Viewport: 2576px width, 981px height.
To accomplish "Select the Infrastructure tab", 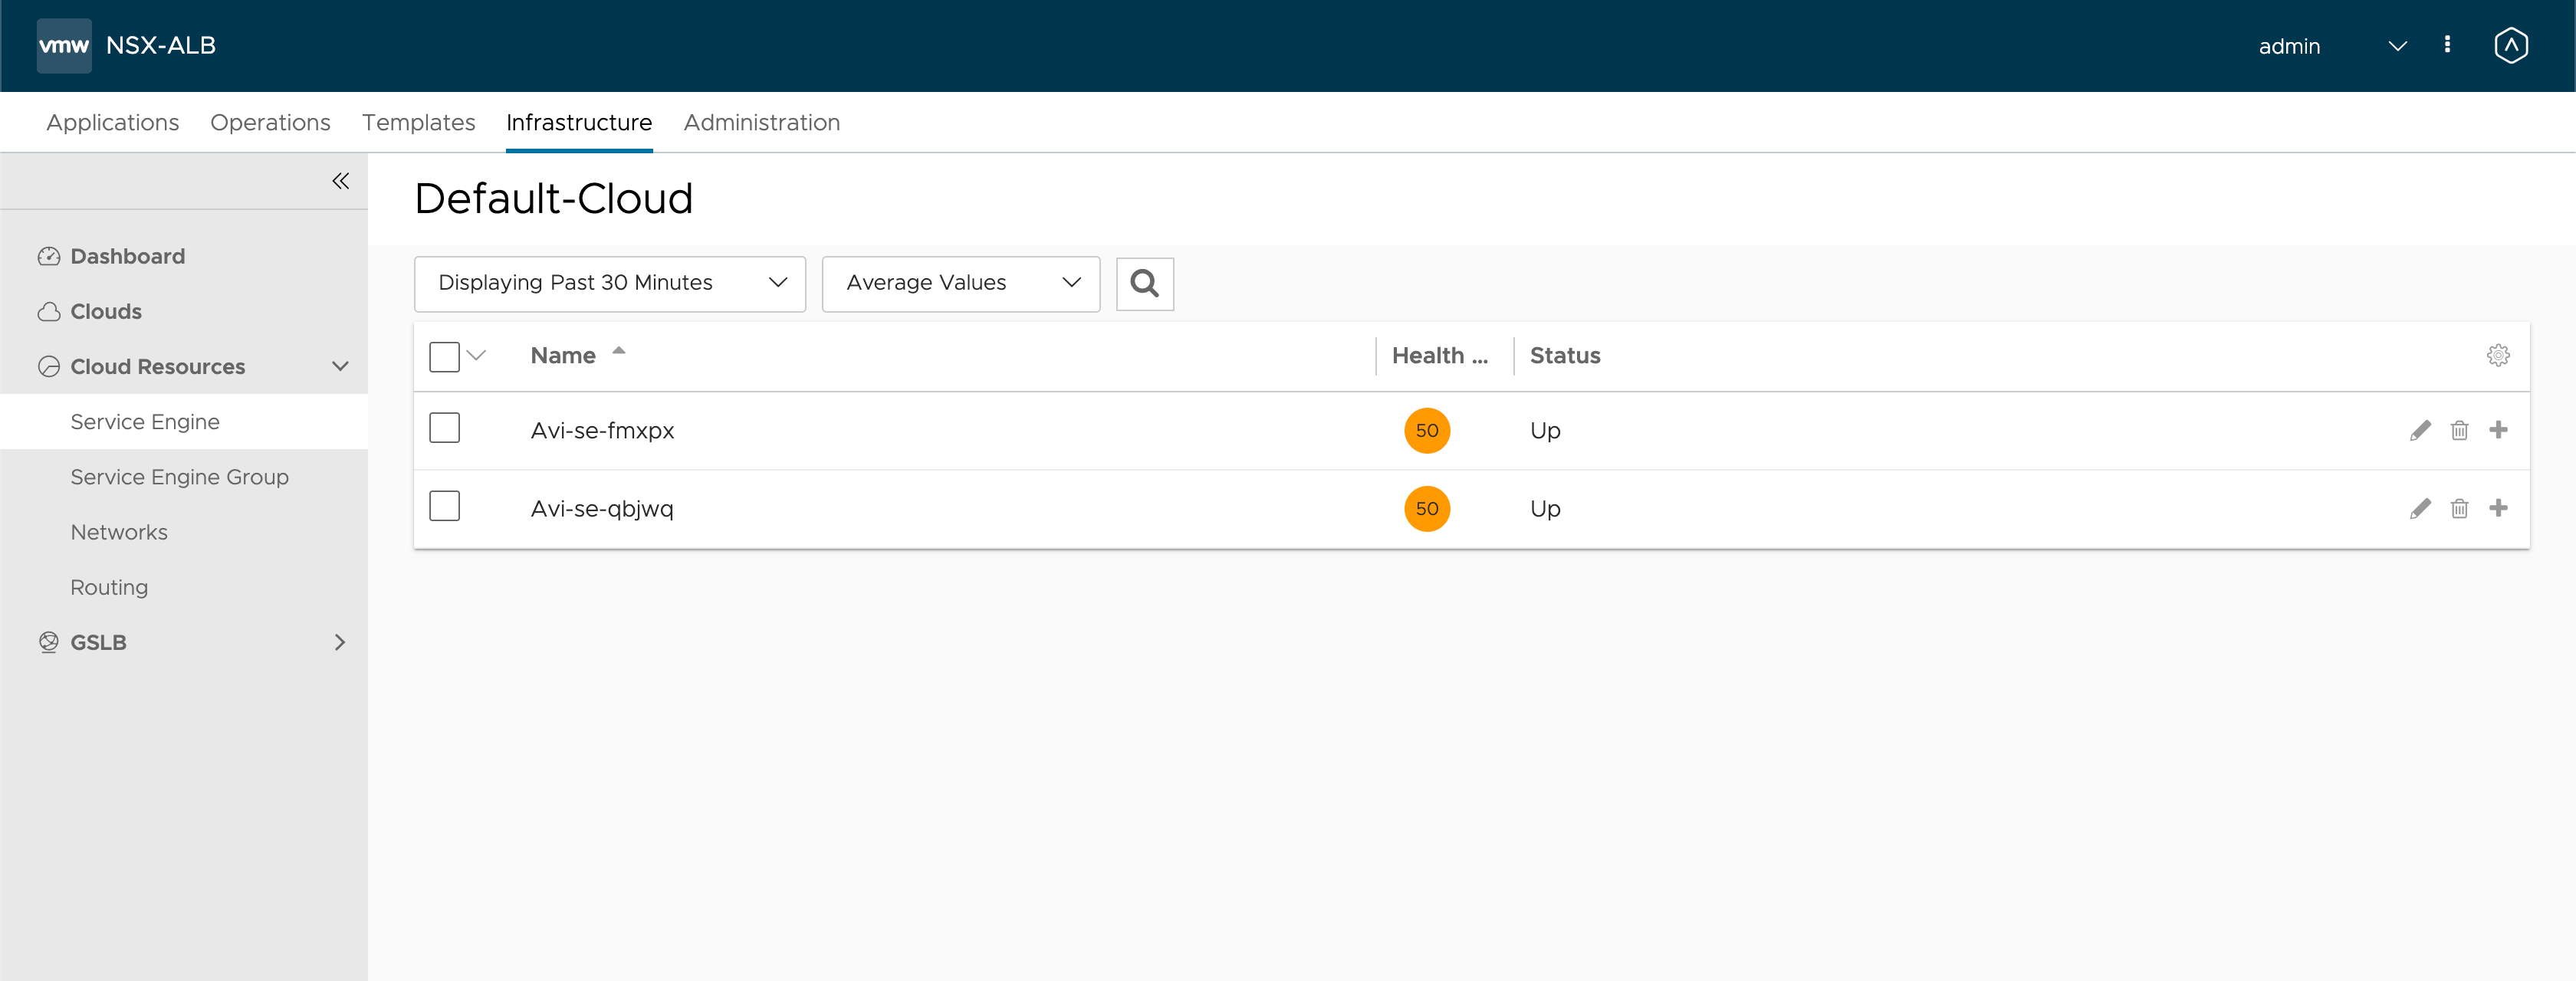I will [579, 122].
